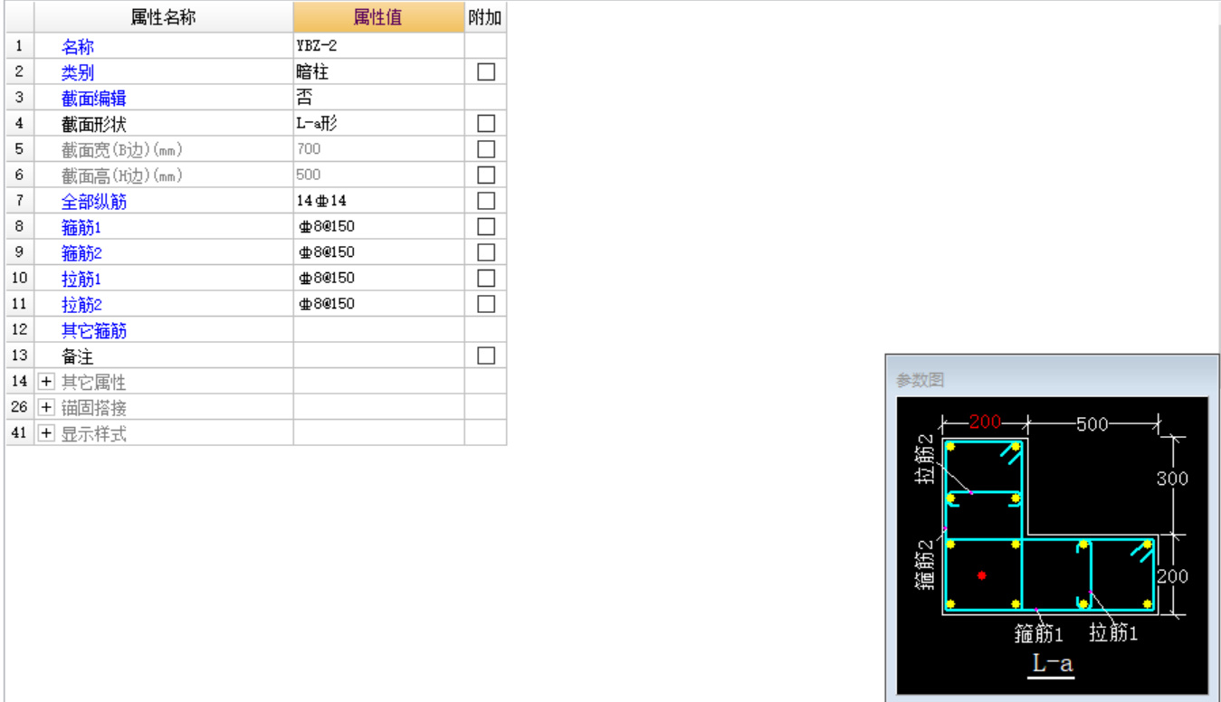Select the 截面形状 property label
Viewport: 1221px width, 702px height.
tap(94, 125)
